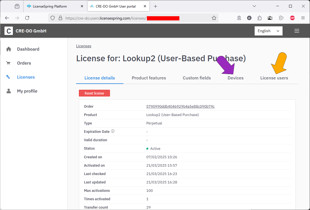The width and height of the screenshot is (310, 210).
Task: Select CRE-DO GmbH User portal browser tab
Action: [118, 6]
